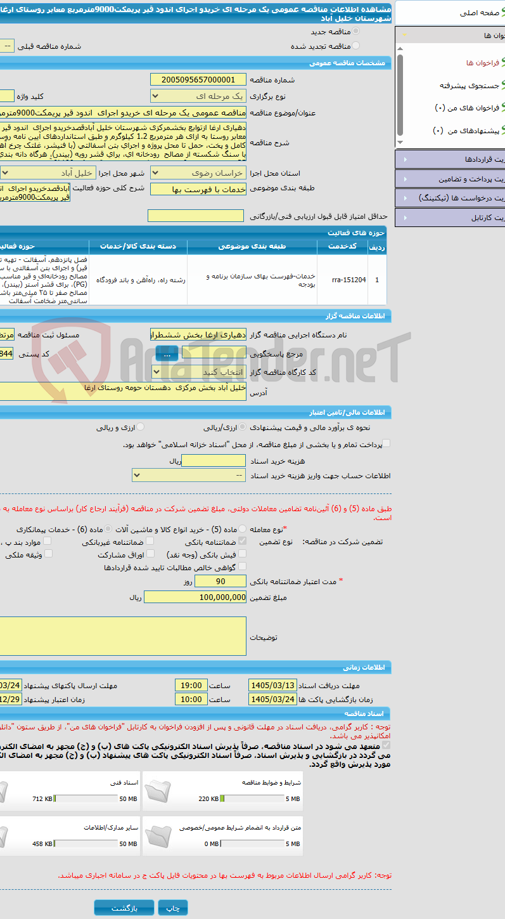Click the 712 KB size bar for اسناد فنی

pyautogui.click(x=87, y=798)
